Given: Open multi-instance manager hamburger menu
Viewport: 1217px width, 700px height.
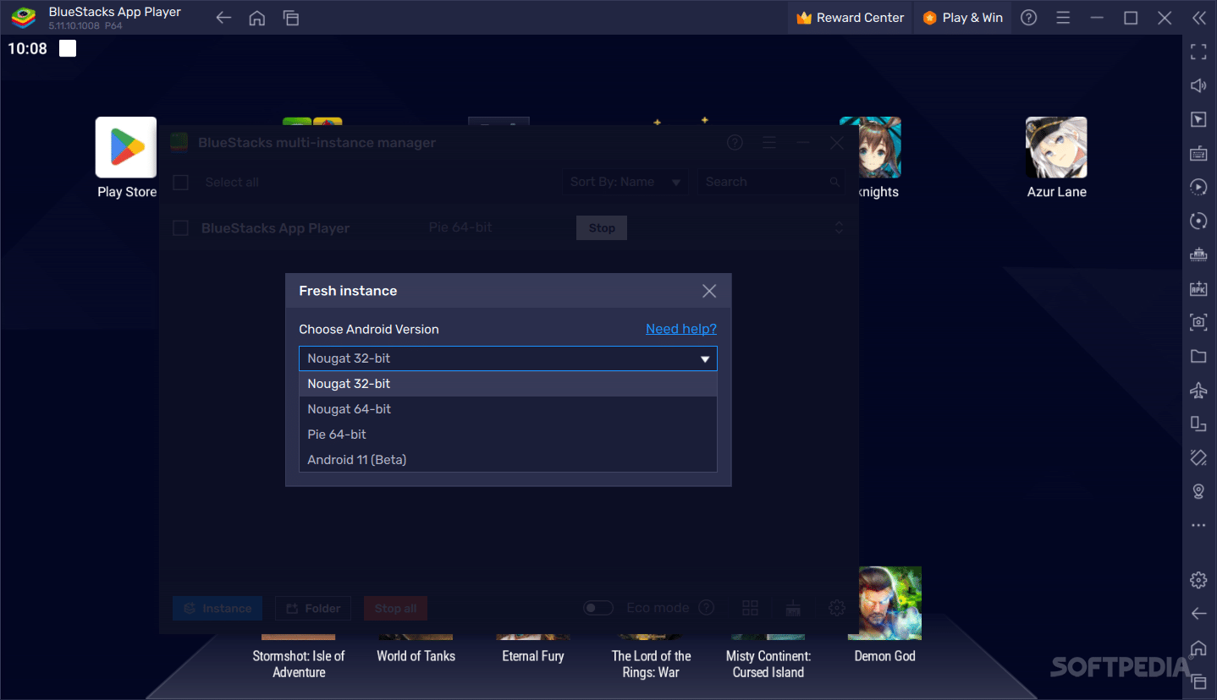Looking at the screenshot, I should click(769, 143).
